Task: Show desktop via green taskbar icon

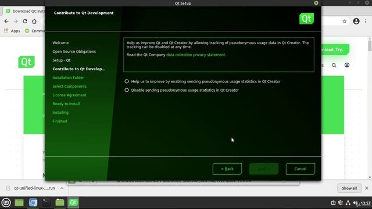Action: point(19,203)
